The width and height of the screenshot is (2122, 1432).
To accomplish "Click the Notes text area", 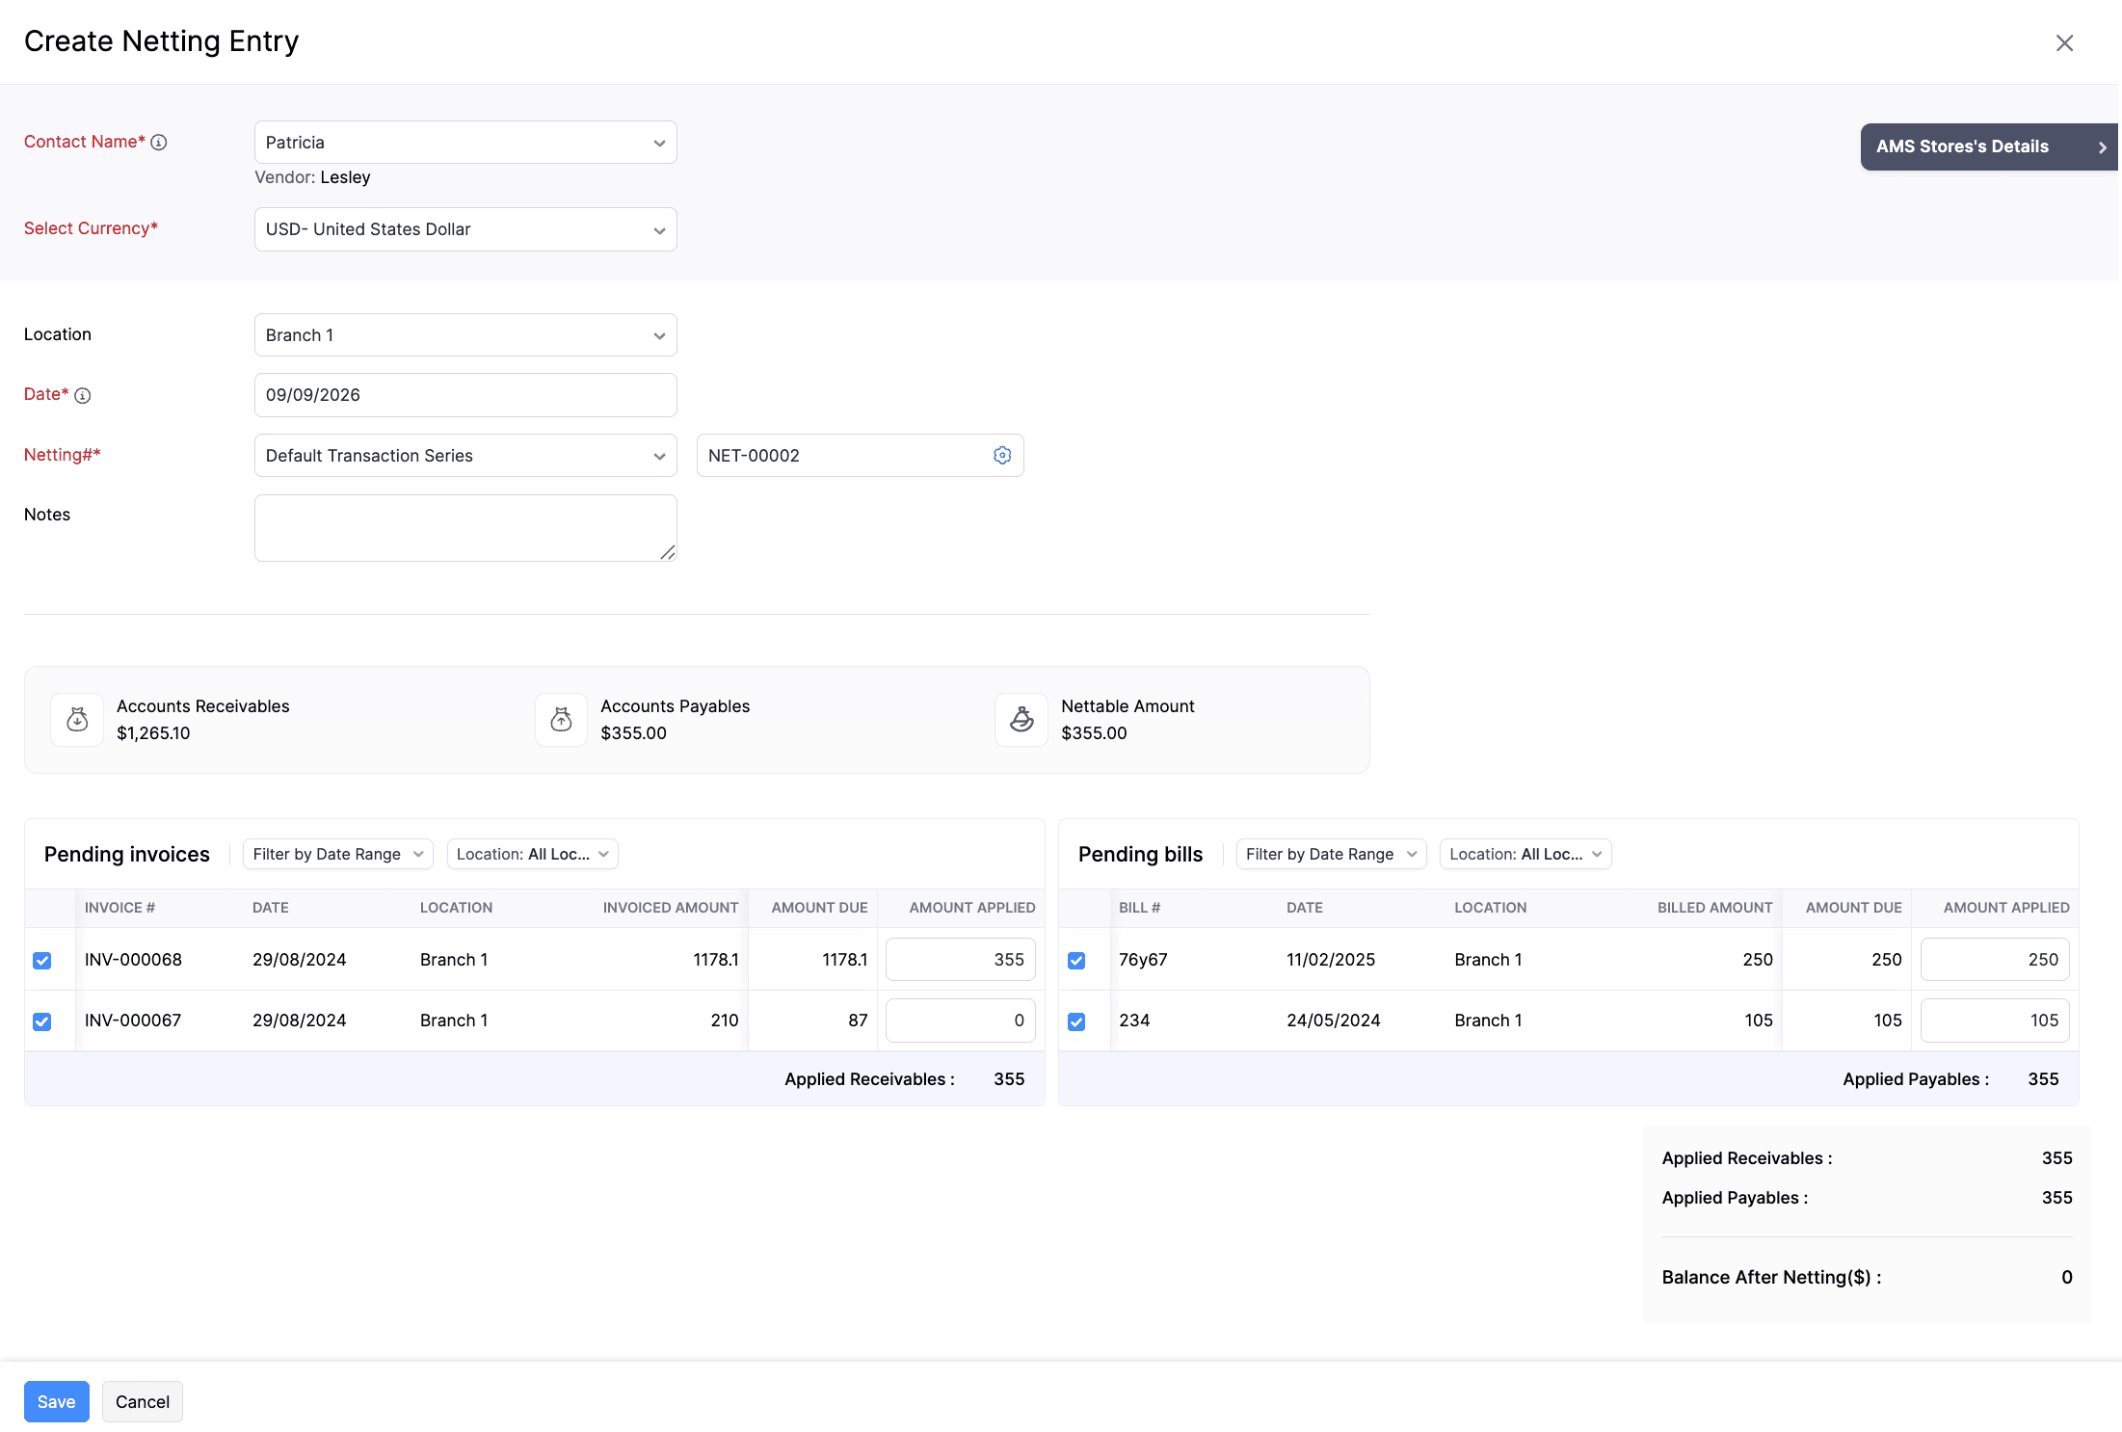I will (x=465, y=528).
